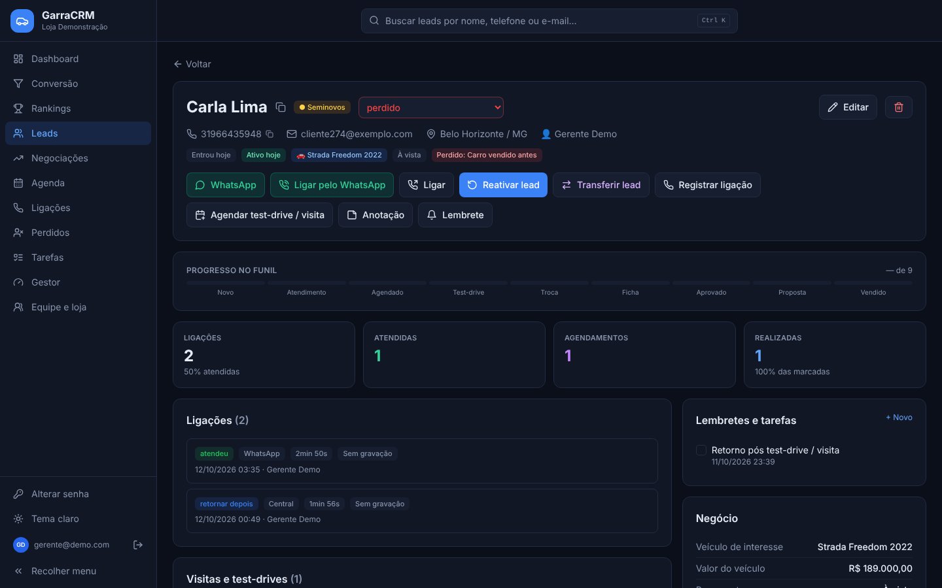The width and height of the screenshot is (942, 588).
Task: Go to Conversão in the sidebar
Action: tap(78, 84)
